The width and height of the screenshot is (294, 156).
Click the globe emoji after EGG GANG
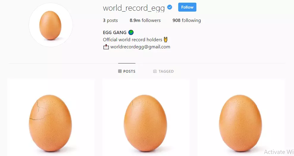tap(131, 33)
